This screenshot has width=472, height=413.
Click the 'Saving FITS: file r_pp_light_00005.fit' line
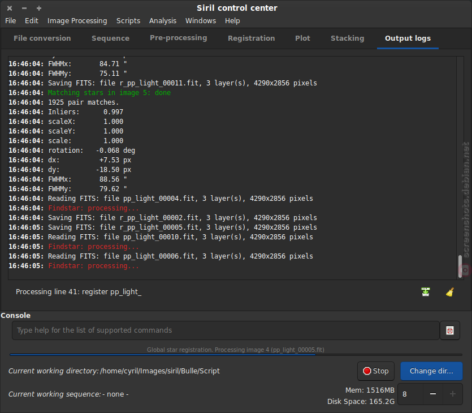click(x=182, y=227)
